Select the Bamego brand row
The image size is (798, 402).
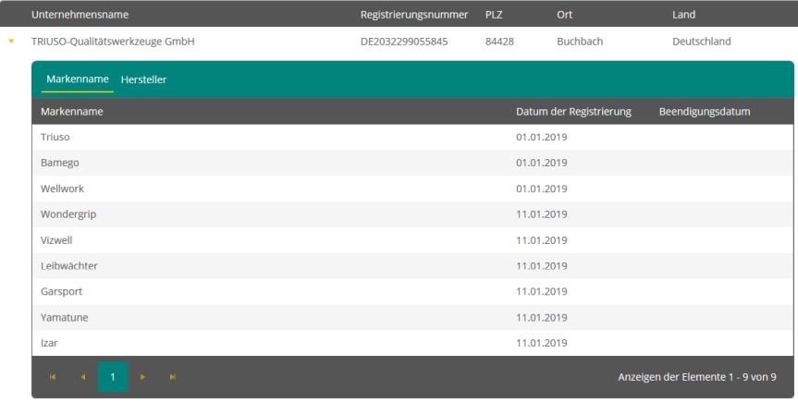click(x=412, y=163)
